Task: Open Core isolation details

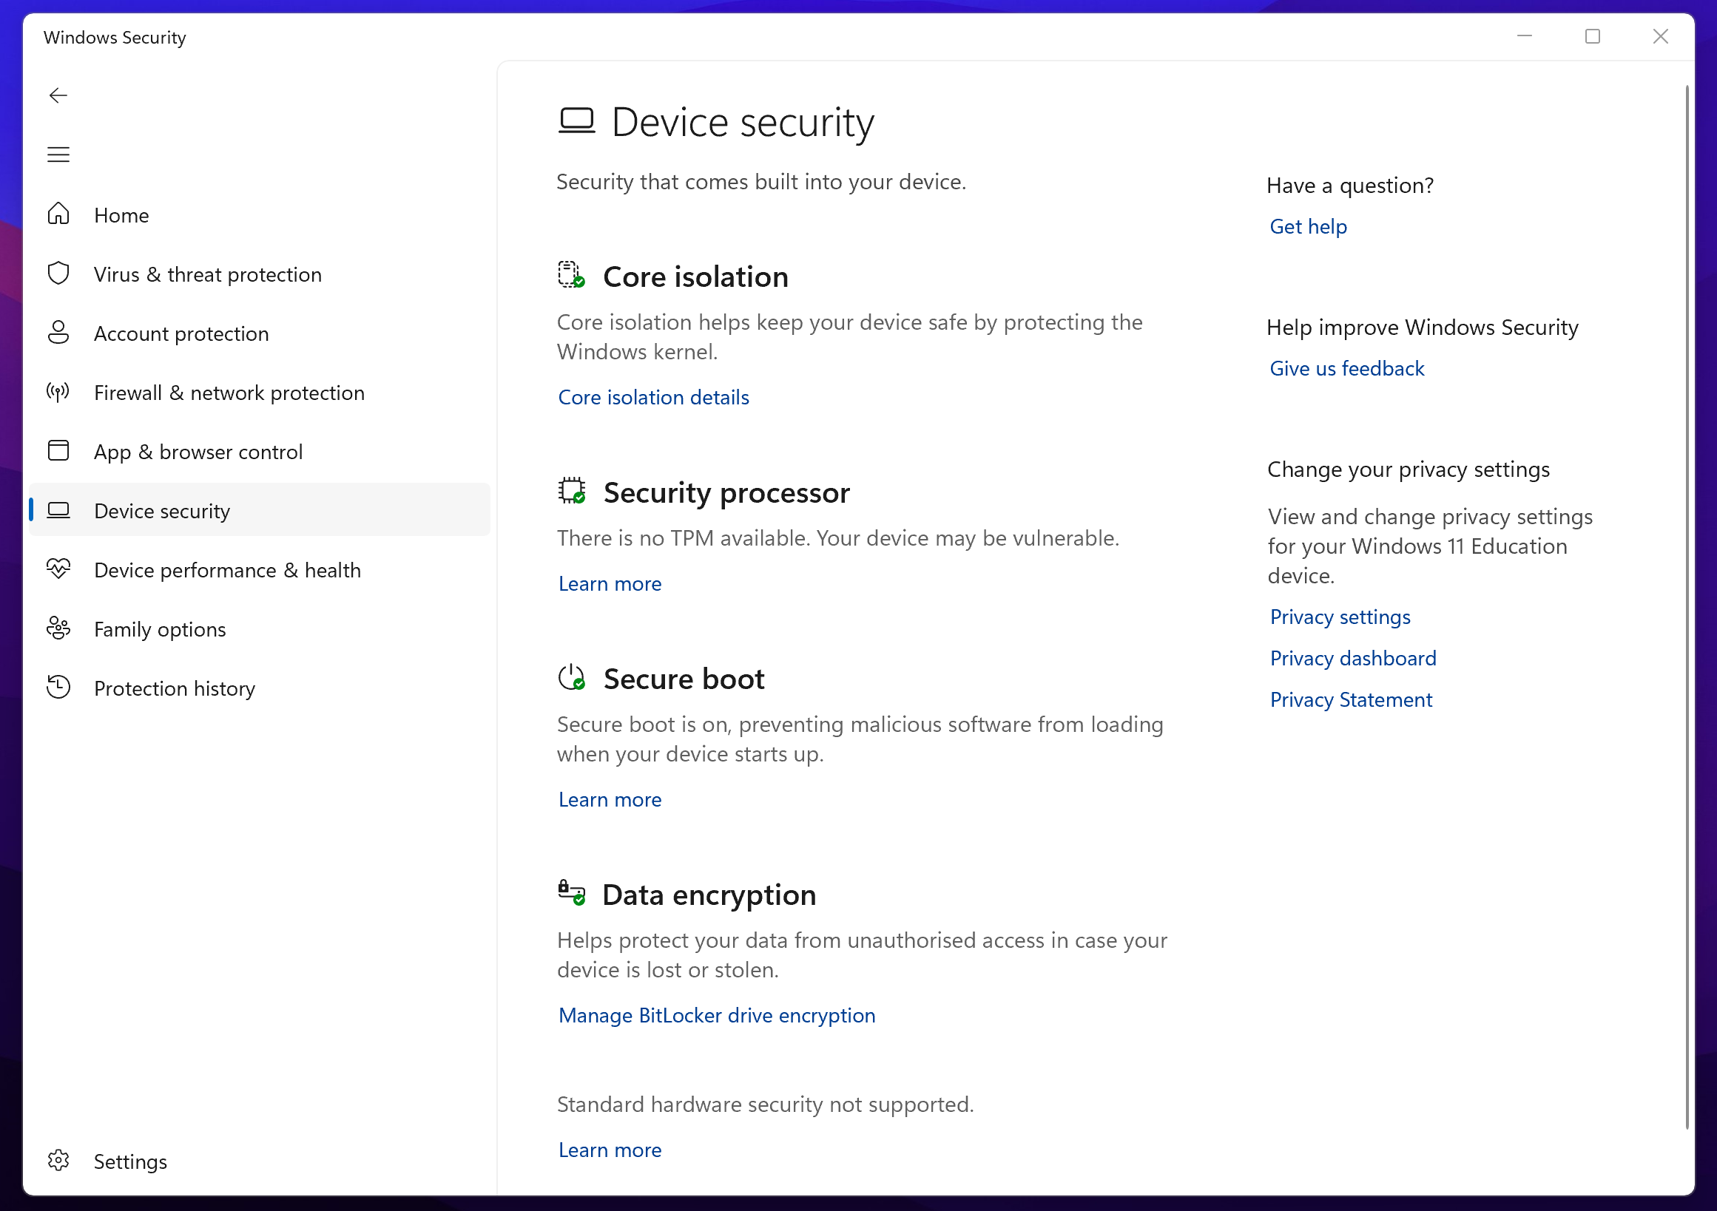Action: coord(653,397)
